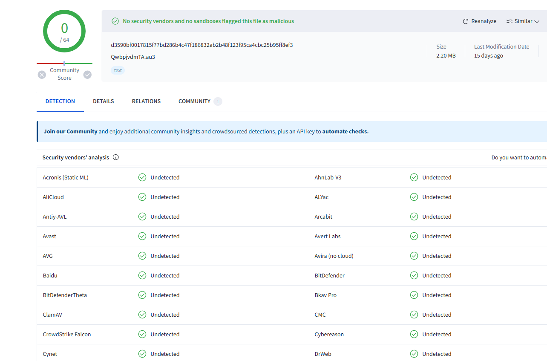547x361 pixels.
Task: Click the check icon in the AliCloud row
Action: 142,197
